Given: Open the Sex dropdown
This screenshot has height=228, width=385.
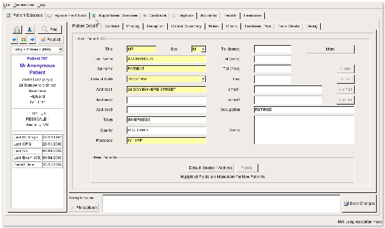Looking at the screenshot, I should pos(203,49).
